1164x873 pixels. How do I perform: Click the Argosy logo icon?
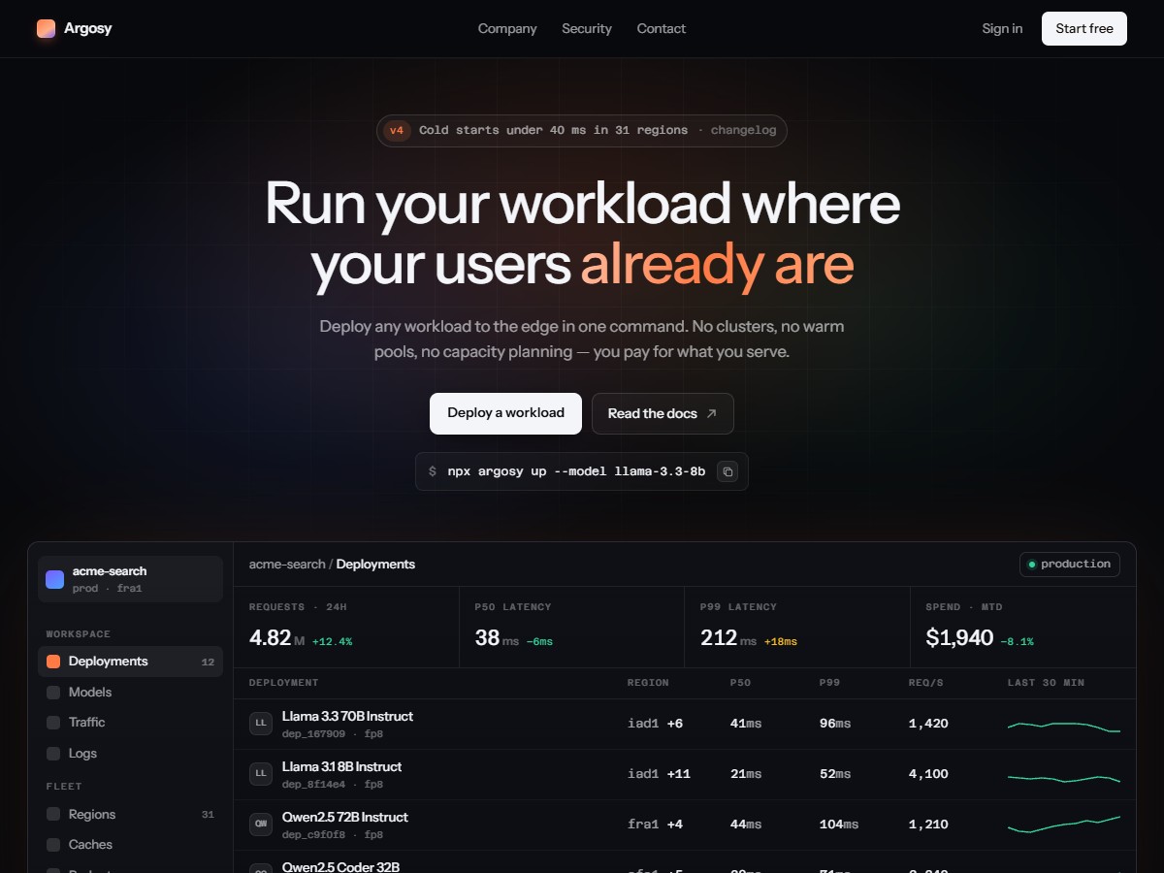pyautogui.click(x=46, y=28)
